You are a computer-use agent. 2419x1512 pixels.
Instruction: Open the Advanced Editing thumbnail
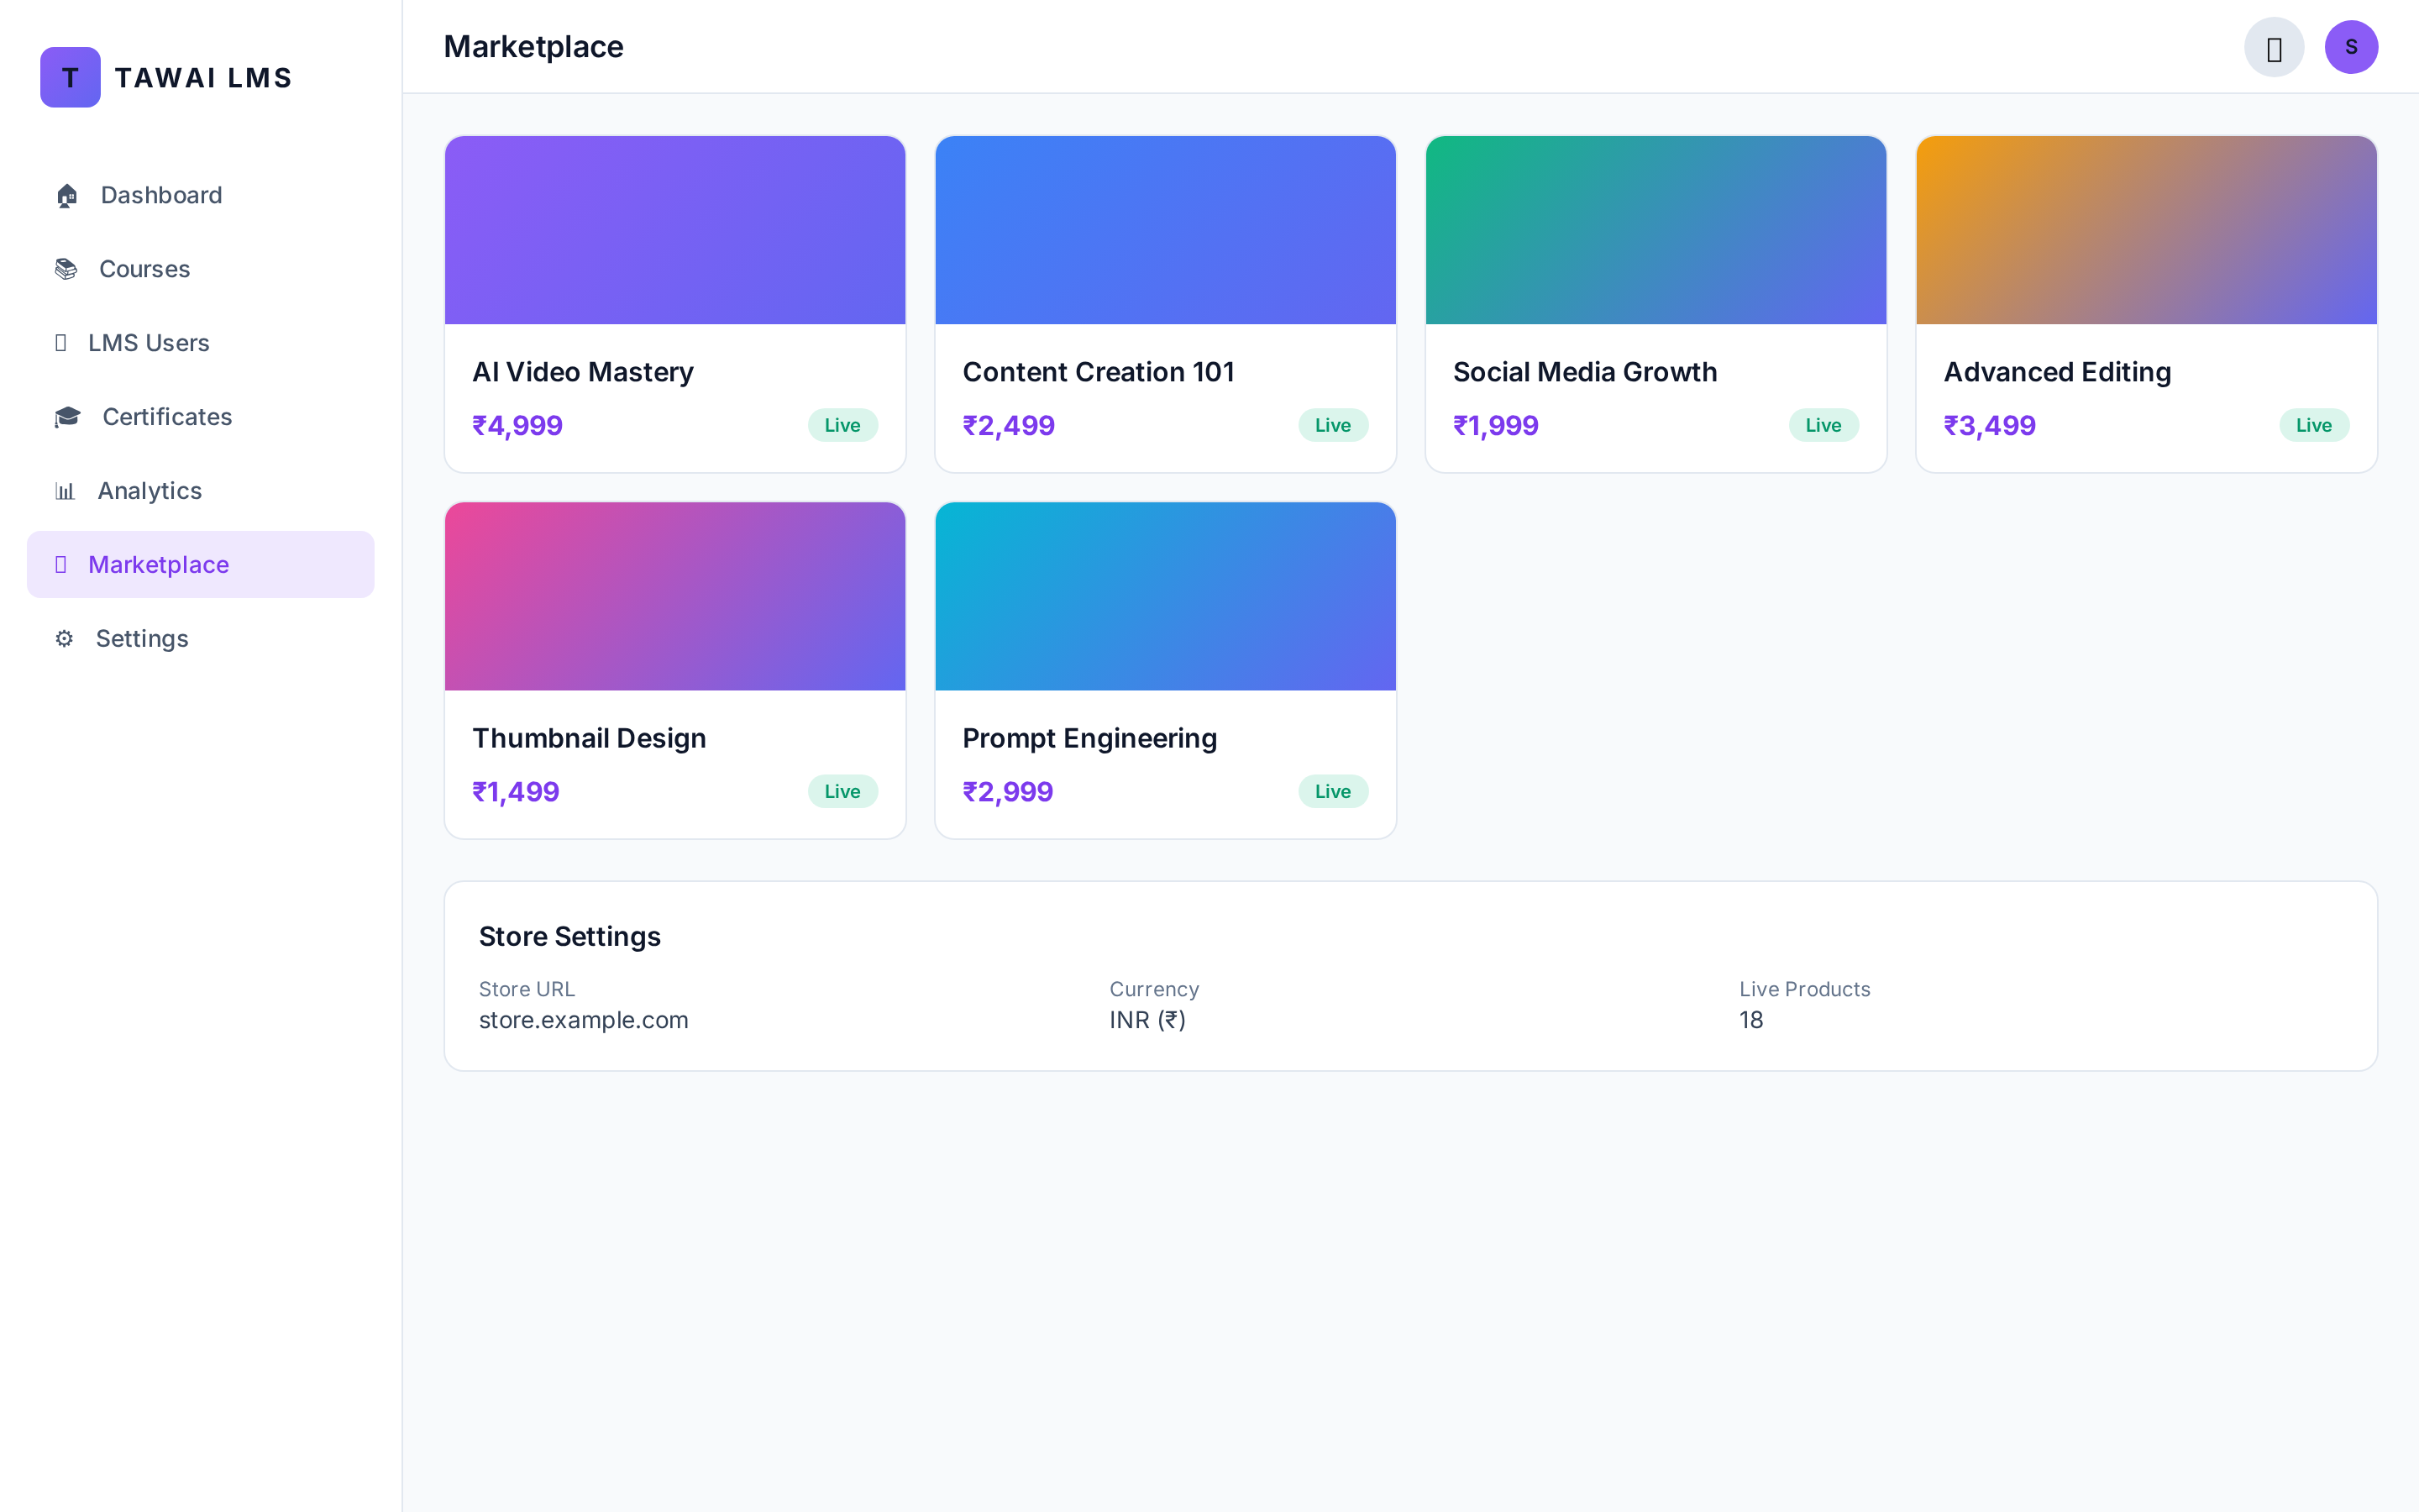pyautogui.click(x=2146, y=230)
